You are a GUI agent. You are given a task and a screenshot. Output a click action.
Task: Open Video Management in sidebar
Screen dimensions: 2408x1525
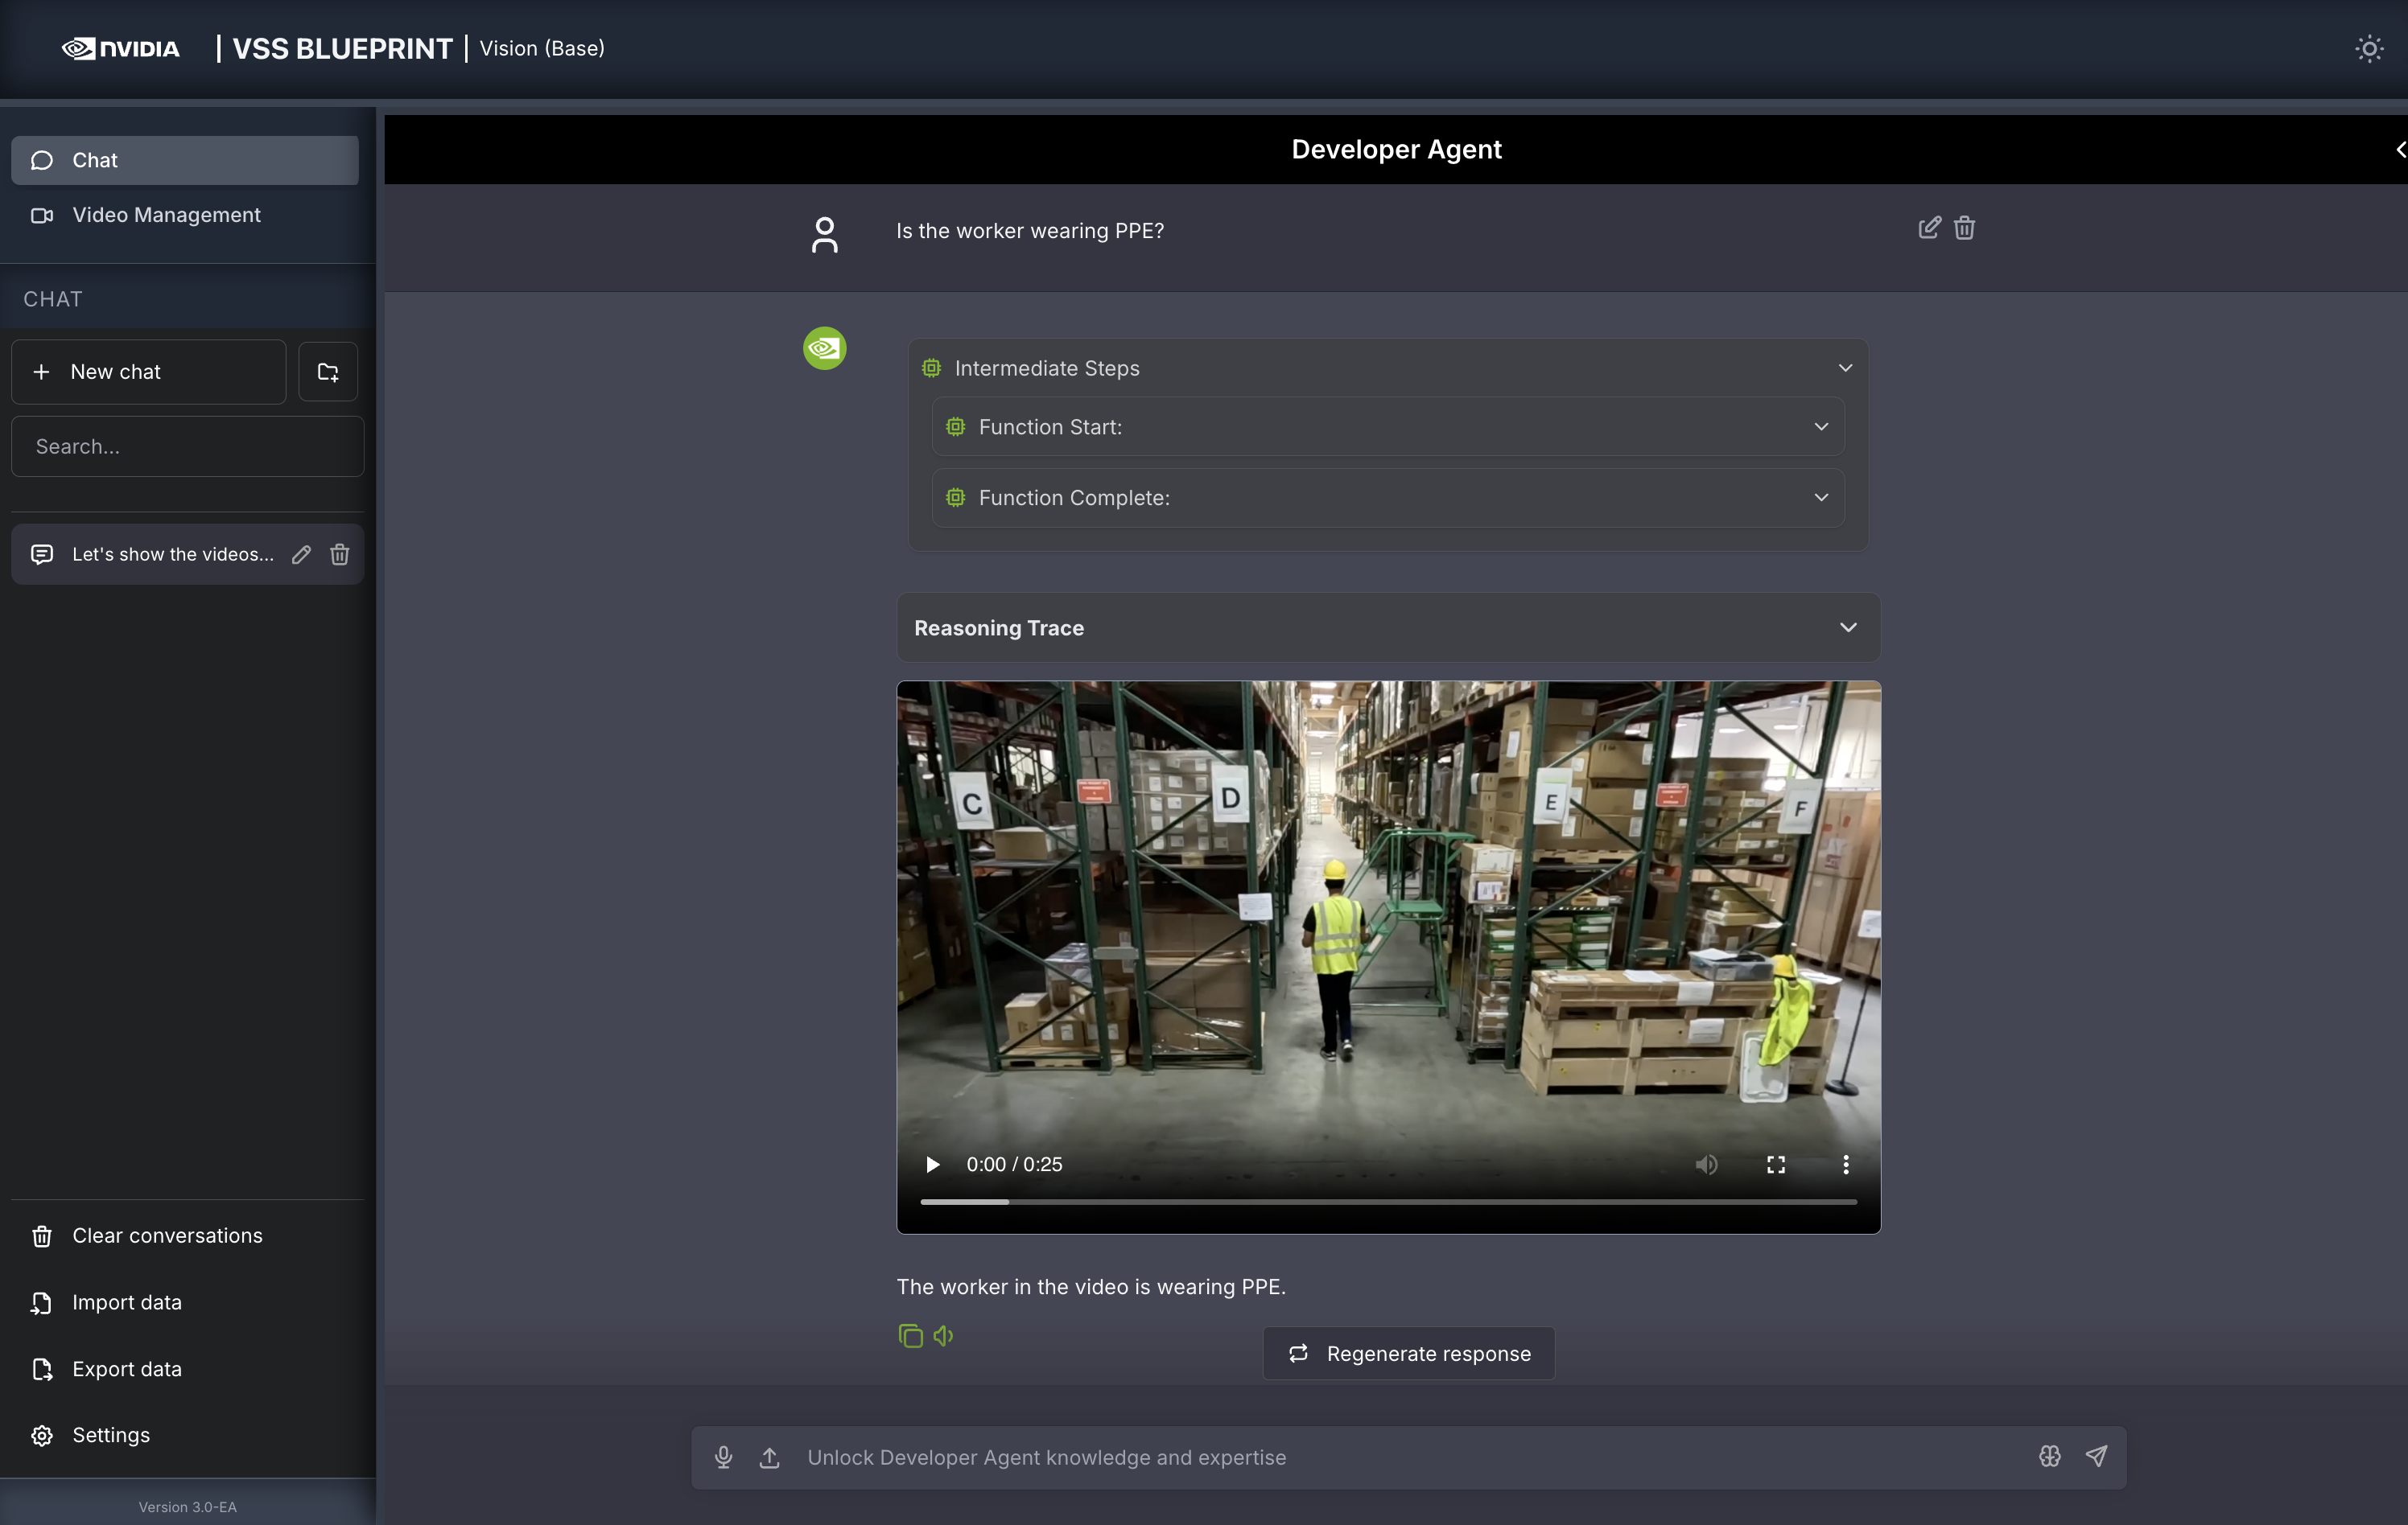pos(166,215)
